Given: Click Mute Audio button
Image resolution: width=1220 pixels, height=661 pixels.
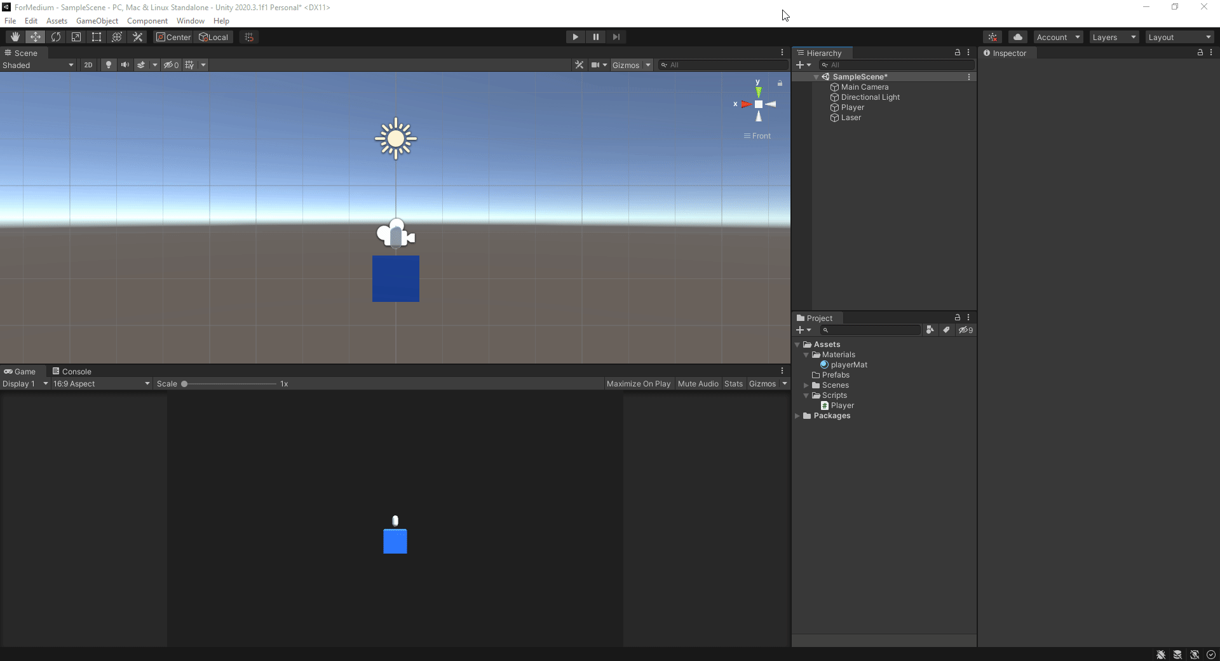Looking at the screenshot, I should (x=698, y=383).
